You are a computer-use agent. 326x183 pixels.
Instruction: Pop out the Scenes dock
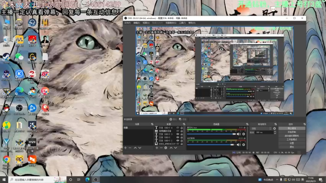point(152,124)
